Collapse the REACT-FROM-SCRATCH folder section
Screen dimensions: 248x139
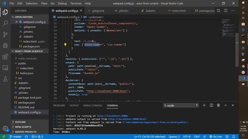[30, 51]
